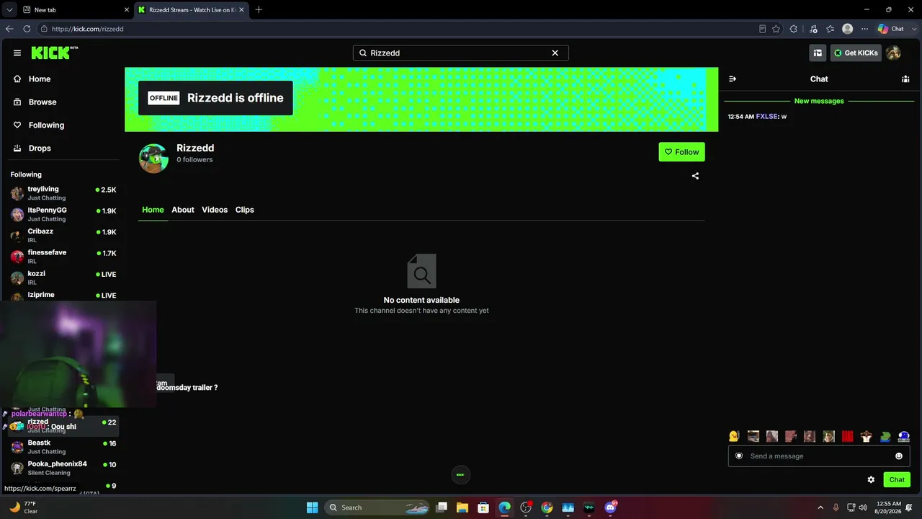Click FXLSE username in chat
This screenshot has height=519, width=922.
pyautogui.click(x=766, y=117)
